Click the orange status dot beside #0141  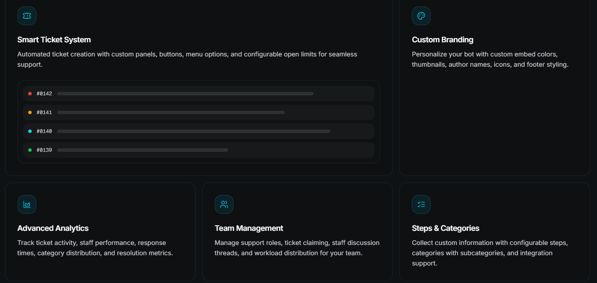coord(30,112)
